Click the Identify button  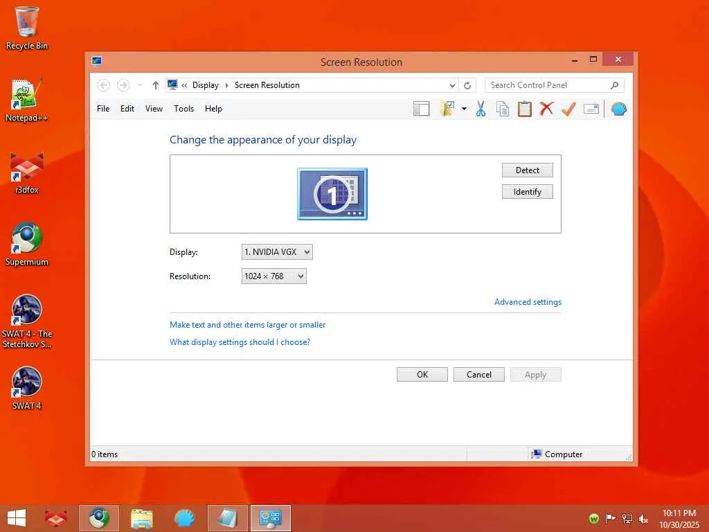tap(527, 192)
